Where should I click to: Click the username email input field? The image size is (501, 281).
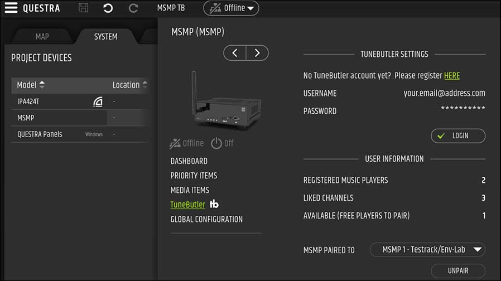(x=444, y=93)
